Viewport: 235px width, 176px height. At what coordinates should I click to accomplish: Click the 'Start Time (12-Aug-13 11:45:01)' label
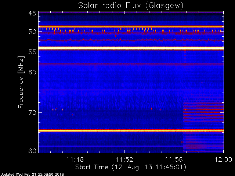click(x=131, y=167)
